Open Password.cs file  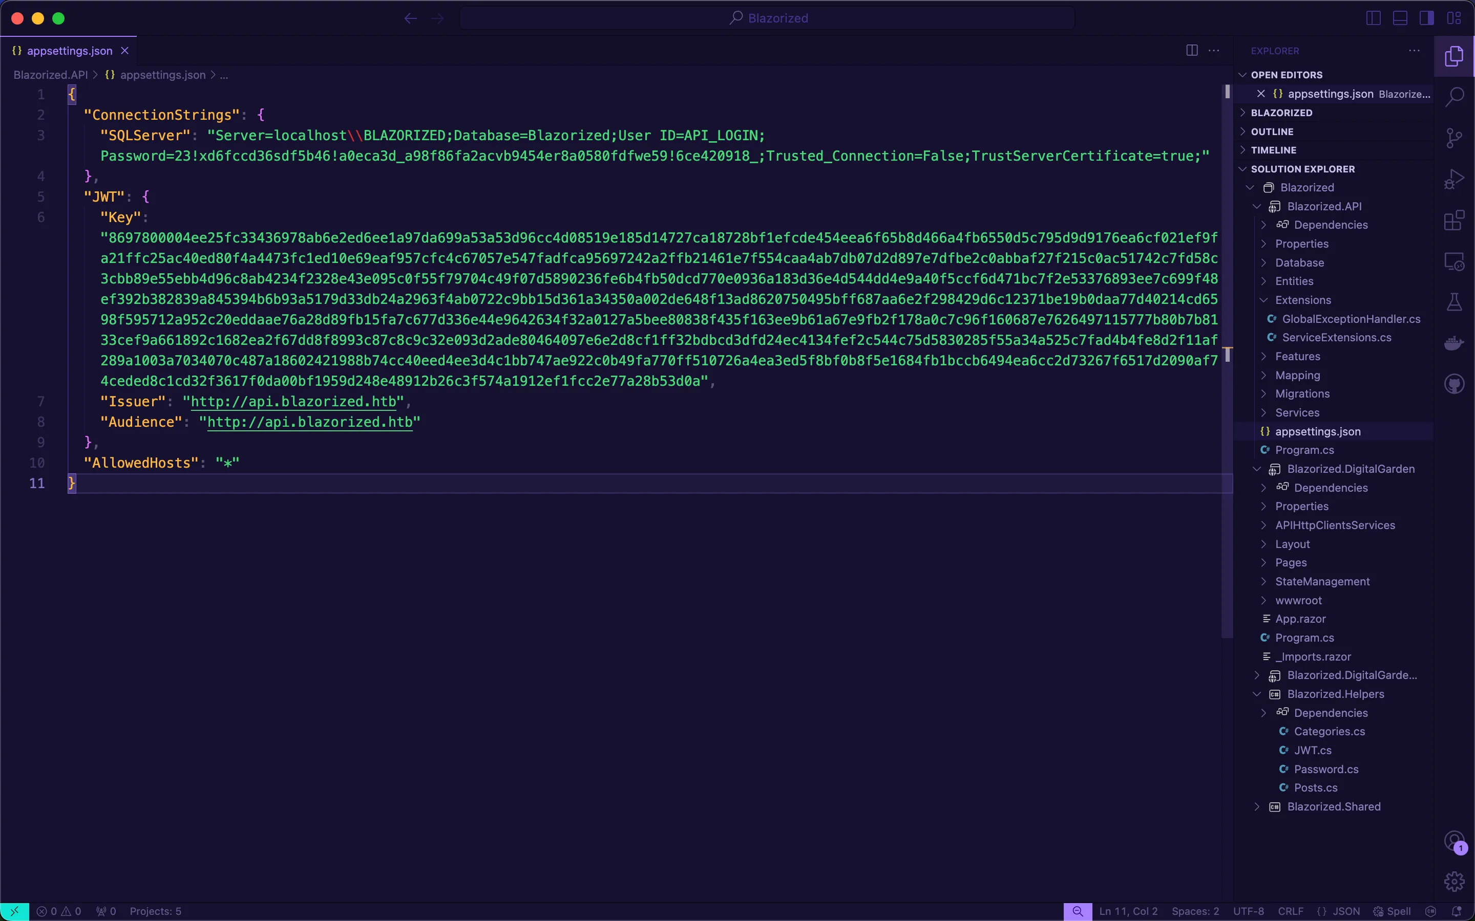click(1326, 770)
